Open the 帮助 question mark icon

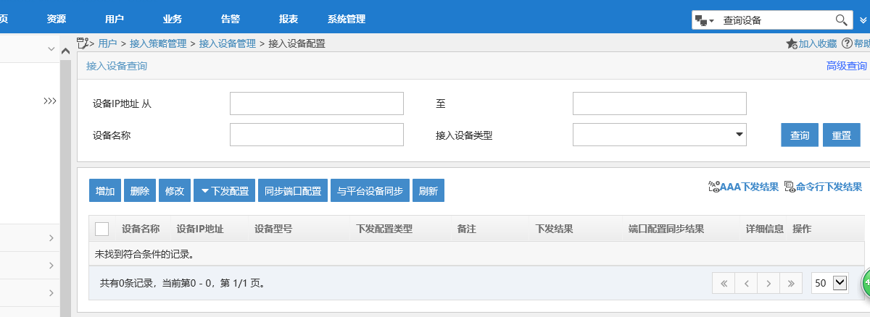click(x=846, y=43)
